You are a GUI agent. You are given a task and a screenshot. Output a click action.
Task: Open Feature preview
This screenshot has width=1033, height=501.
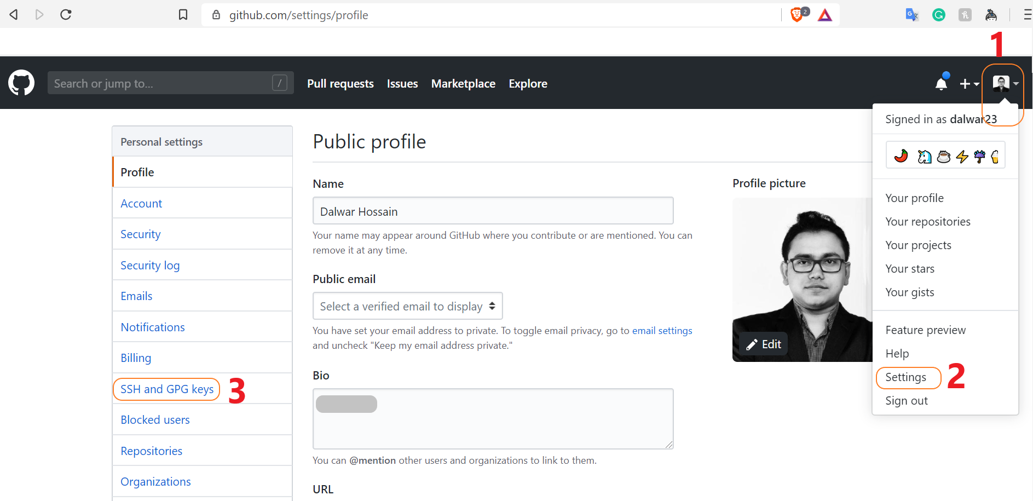tap(925, 330)
